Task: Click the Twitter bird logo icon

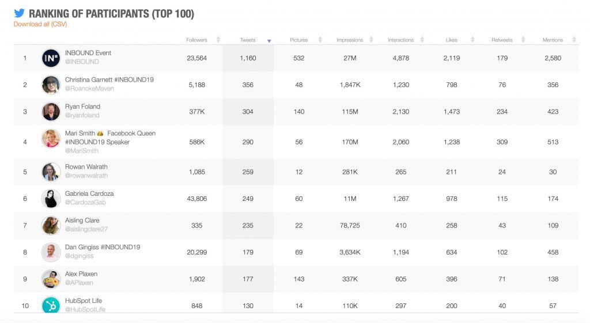Action: click(19, 13)
